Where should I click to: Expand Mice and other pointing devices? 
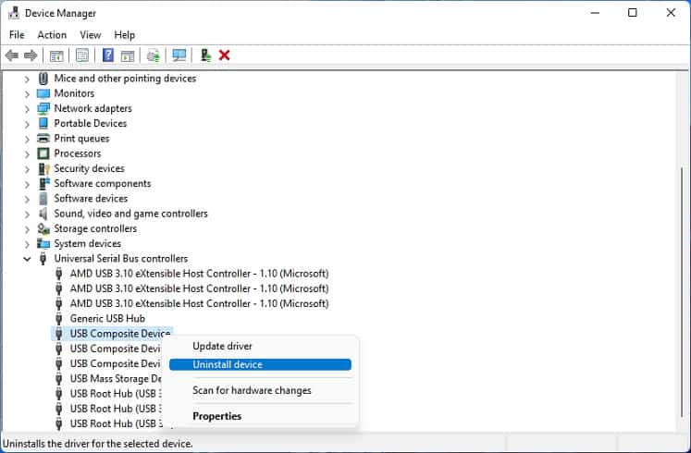click(27, 80)
